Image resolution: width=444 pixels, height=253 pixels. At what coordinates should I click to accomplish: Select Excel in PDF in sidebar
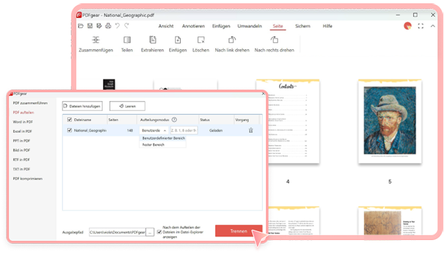pos(22,131)
